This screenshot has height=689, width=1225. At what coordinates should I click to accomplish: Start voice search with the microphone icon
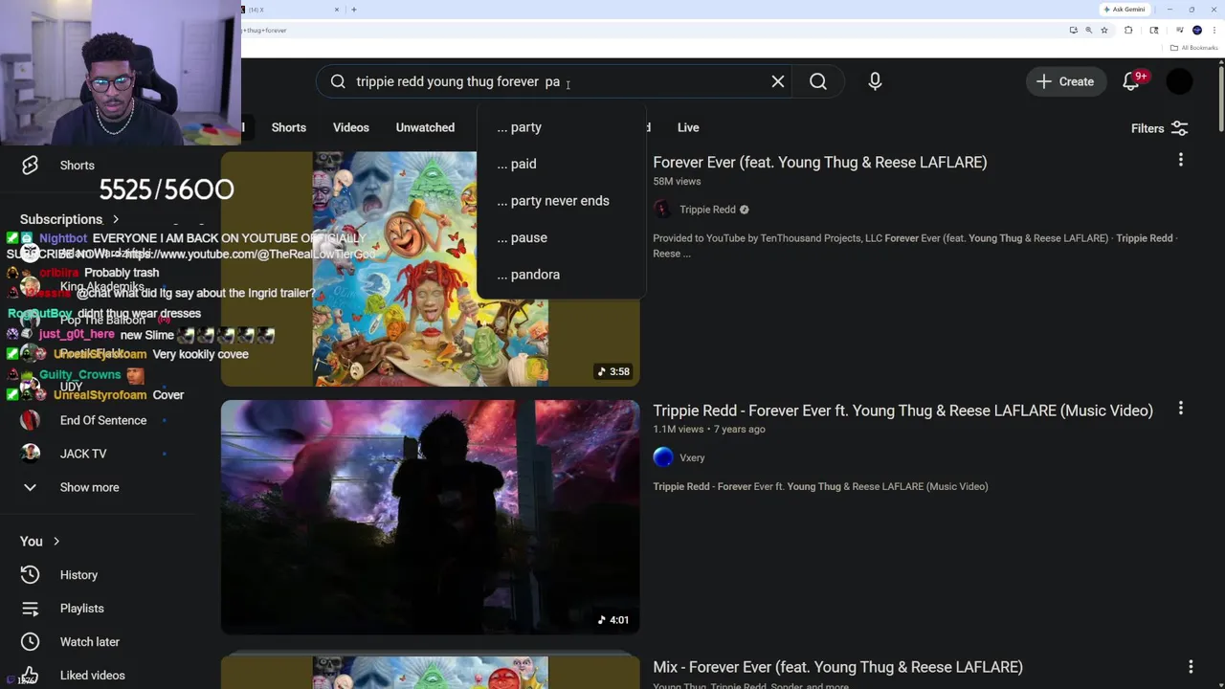[x=875, y=81]
